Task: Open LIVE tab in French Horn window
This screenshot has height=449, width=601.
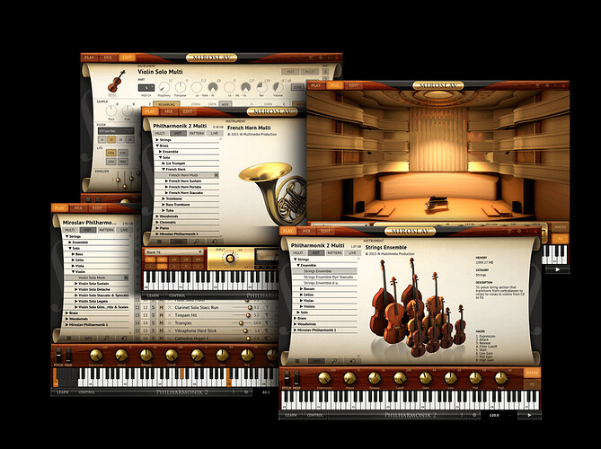Action: point(215,133)
